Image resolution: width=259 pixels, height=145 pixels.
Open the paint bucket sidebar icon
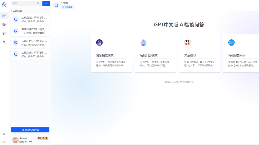coord(4,42)
